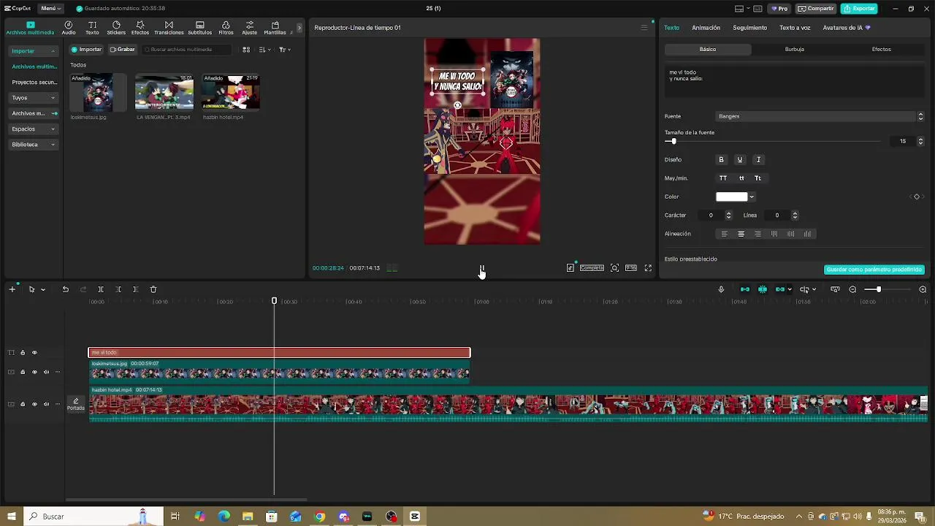This screenshot has width=935, height=526.
Task: Click Guardar como parámetro predefinido
Action: coord(874,270)
